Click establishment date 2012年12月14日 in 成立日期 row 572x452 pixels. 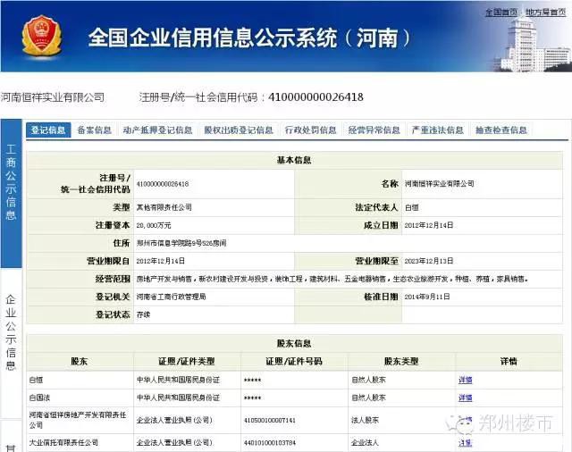point(429,225)
